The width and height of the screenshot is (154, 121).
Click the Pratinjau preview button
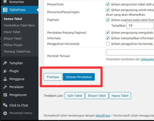[x=53, y=77]
